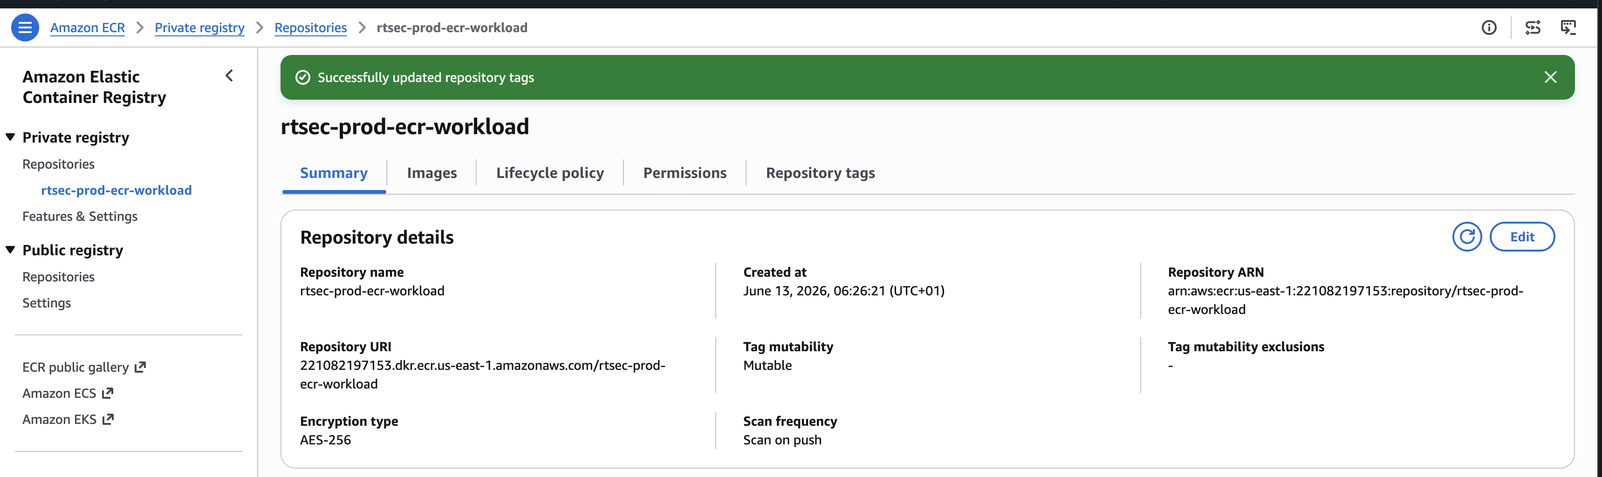Refresh the repository details
The height and width of the screenshot is (477, 1602).
1467,236
